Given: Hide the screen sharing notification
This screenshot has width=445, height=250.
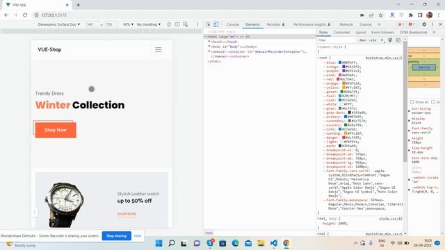Looking at the screenshot, I should tap(138, 236).
